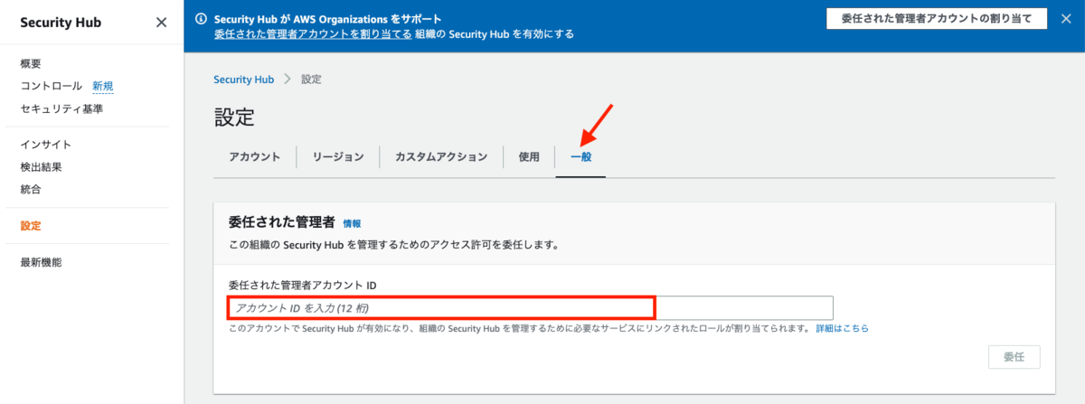
Task: Close the Security Hub sidebar panel
Action: click(x=161, y=23)
